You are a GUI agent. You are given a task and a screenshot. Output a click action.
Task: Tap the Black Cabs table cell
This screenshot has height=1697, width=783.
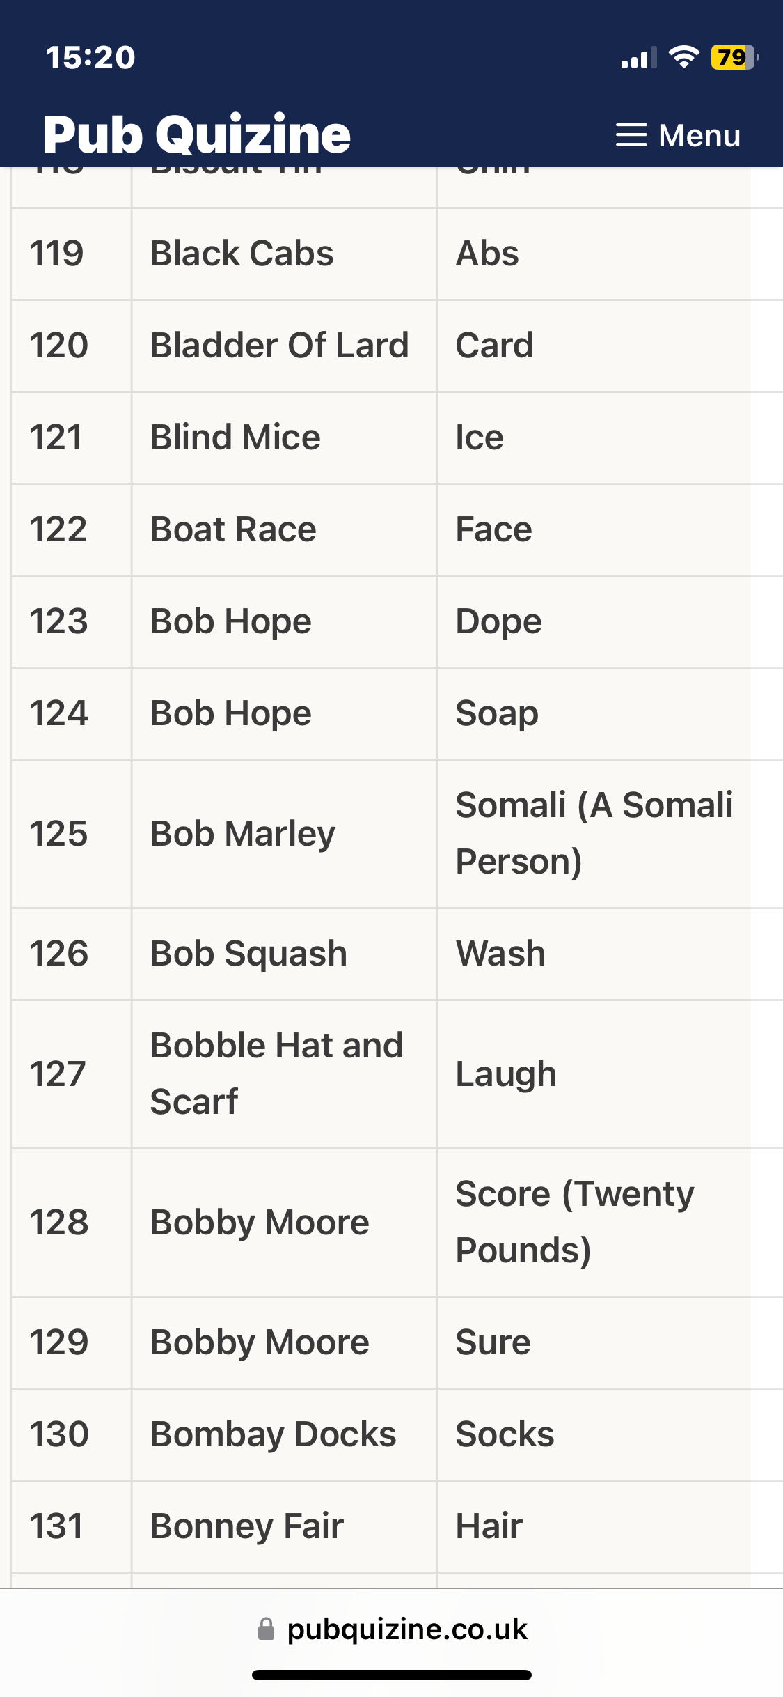pos(242,254)
